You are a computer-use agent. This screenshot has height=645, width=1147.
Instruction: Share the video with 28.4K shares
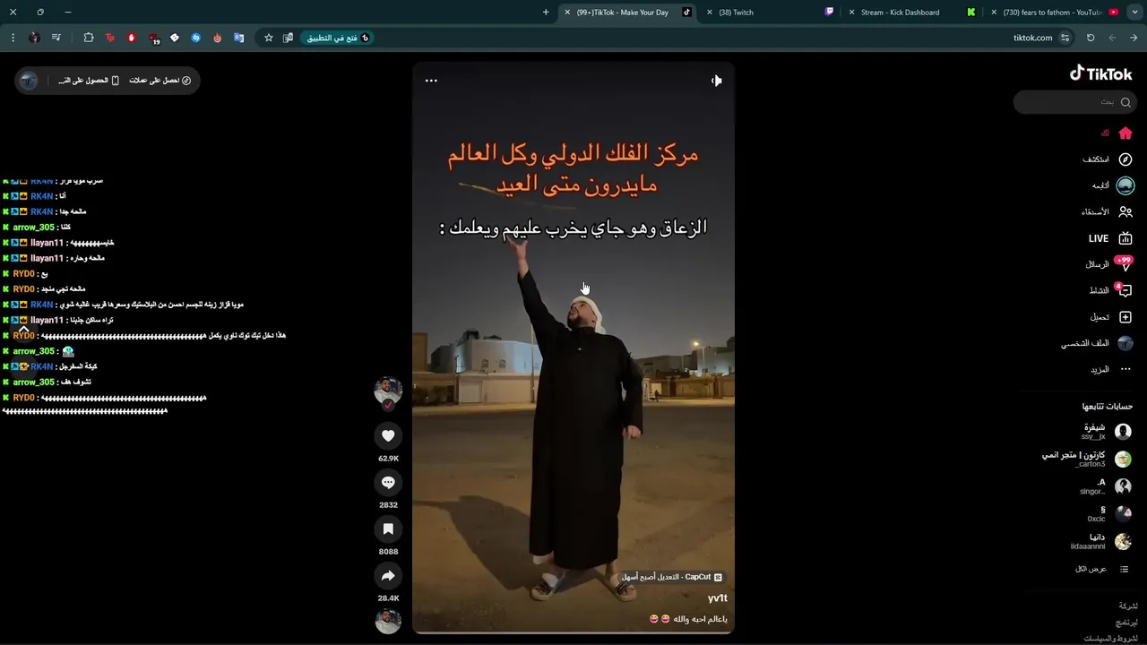point(388,576)
